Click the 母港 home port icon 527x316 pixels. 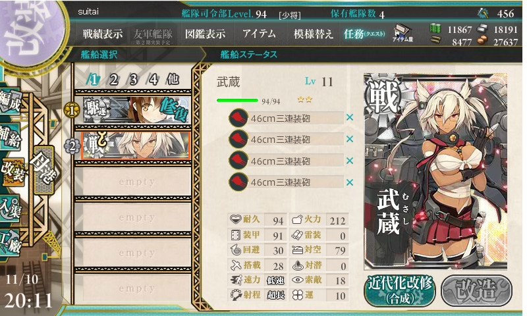pyautogui.click(x=44, y=170)
